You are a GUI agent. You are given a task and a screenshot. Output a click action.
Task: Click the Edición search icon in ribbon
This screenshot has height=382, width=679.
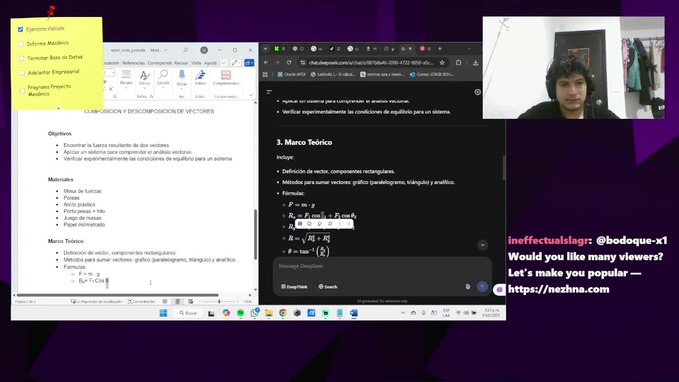(163, 75)
